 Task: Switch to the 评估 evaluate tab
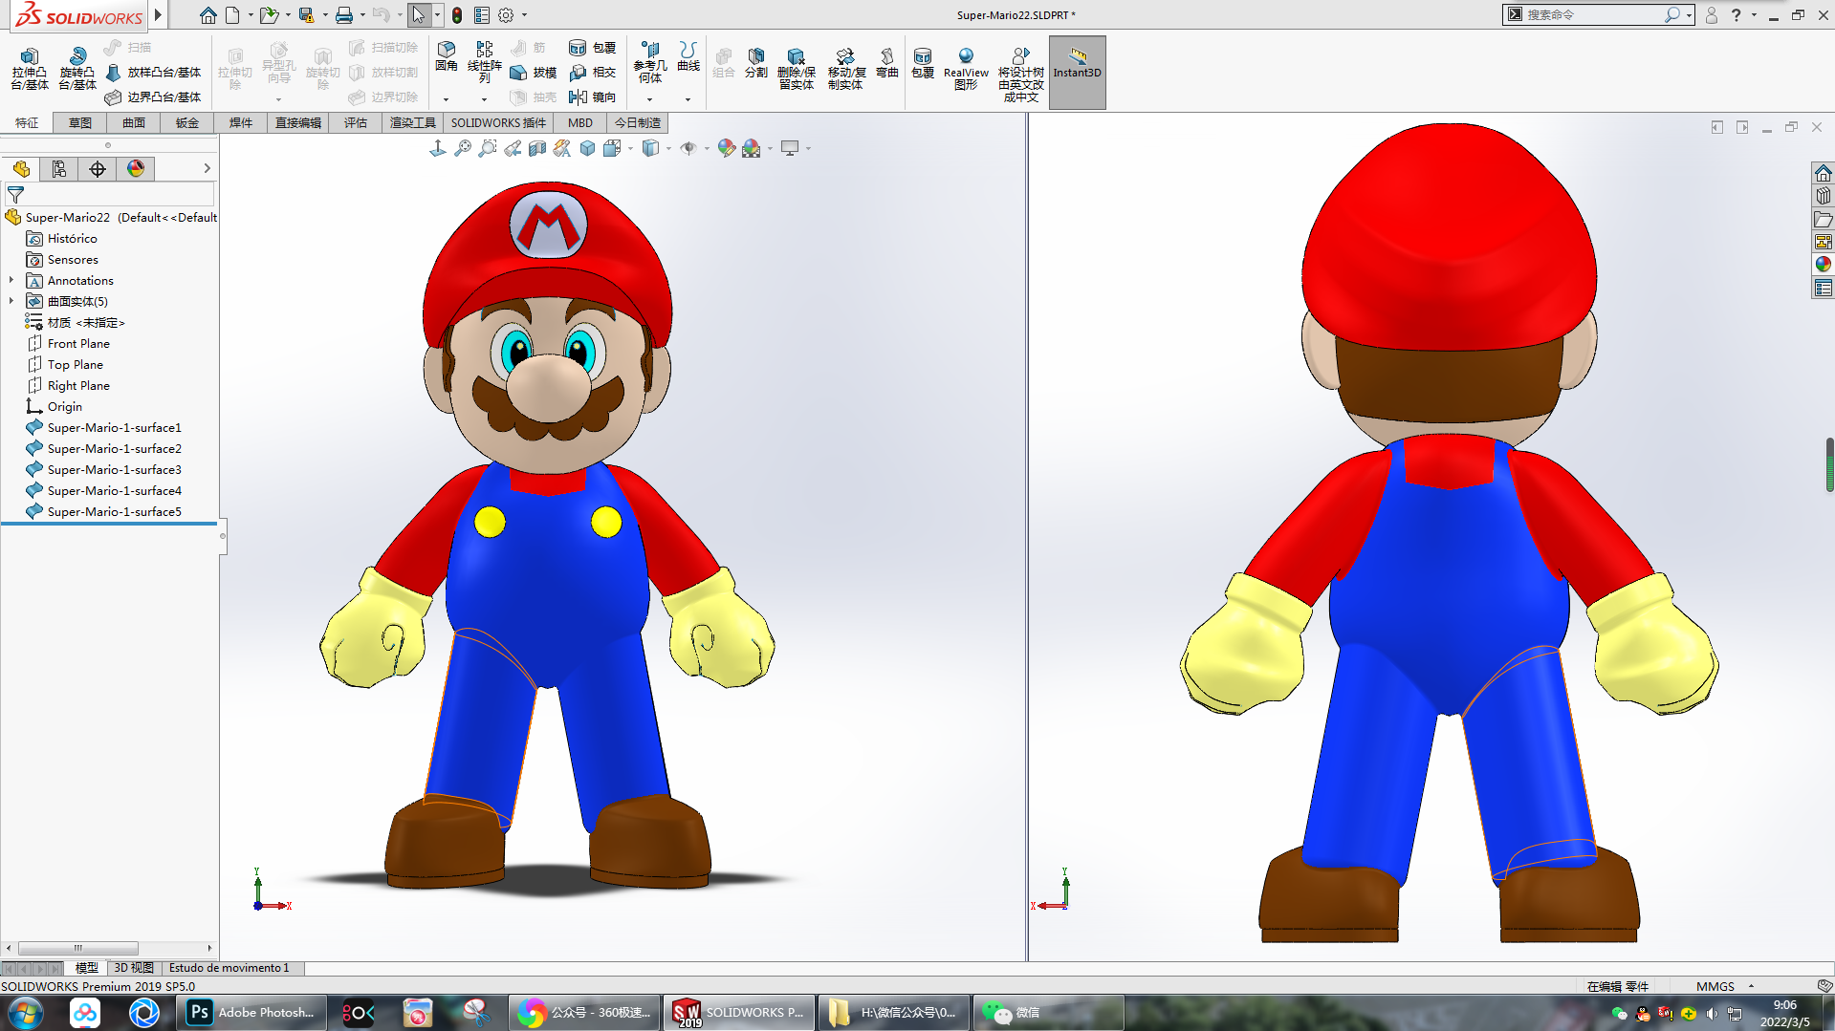tap(356, 122)
